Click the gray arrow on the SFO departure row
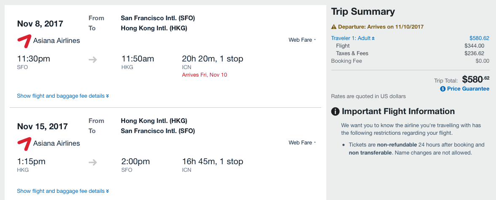The width and height of the screenshot is (496, 200). pyautogui.click(x=93, y=59)
